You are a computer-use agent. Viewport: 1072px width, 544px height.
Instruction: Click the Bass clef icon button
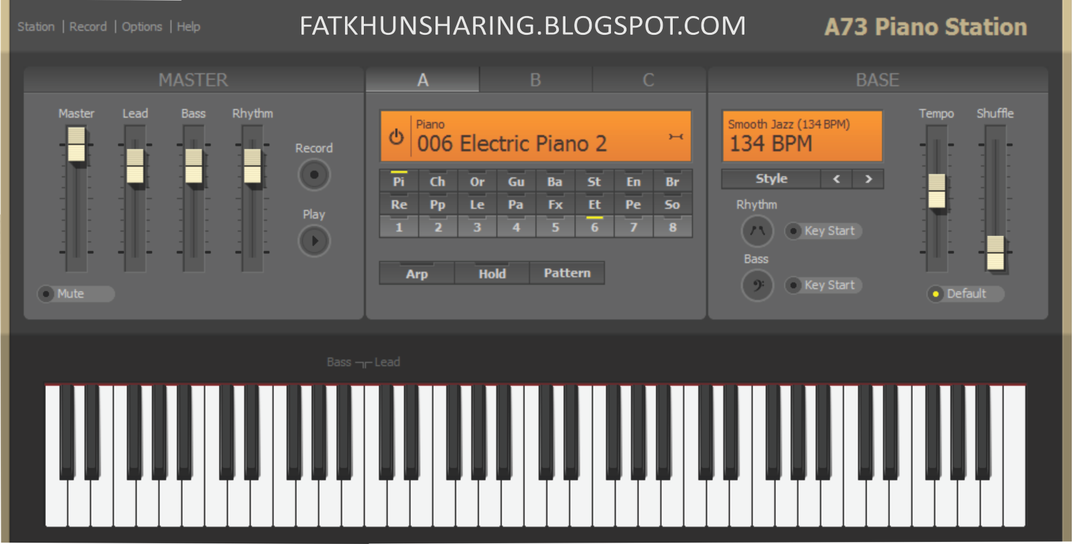(x=757, y=286)
